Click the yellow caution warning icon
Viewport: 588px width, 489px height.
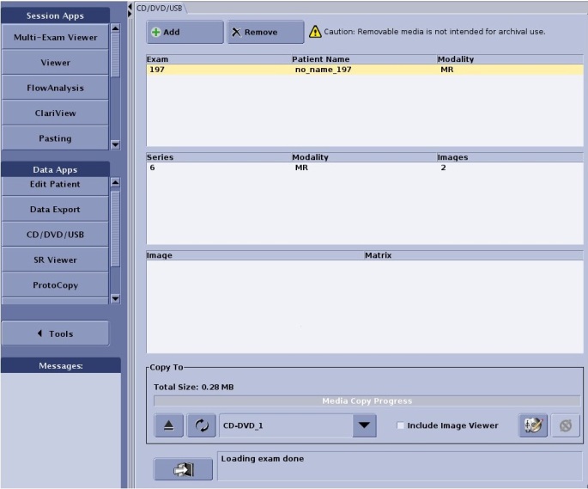point(315,32)
